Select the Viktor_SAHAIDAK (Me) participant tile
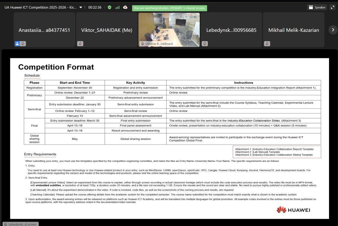This screenshot has height=226, width=338. pyautogui.click(x=107, y=30)
